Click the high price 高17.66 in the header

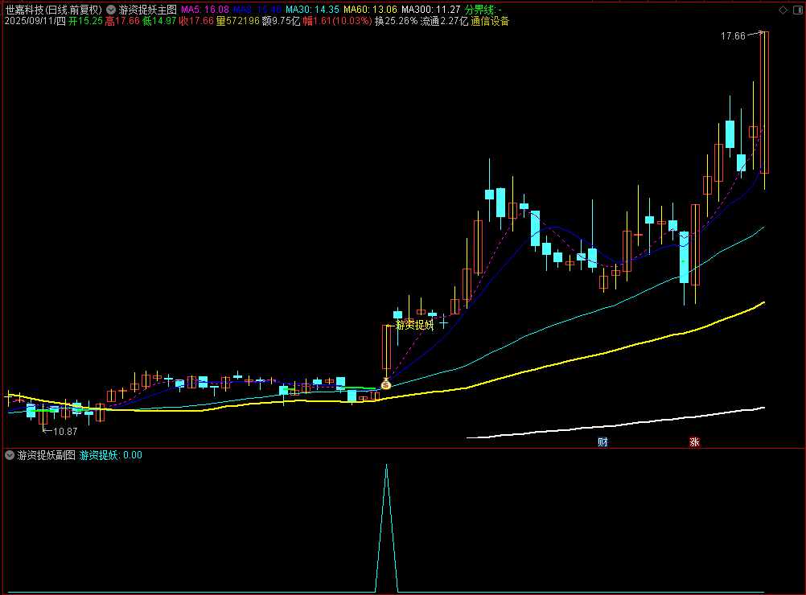point(122,21)
